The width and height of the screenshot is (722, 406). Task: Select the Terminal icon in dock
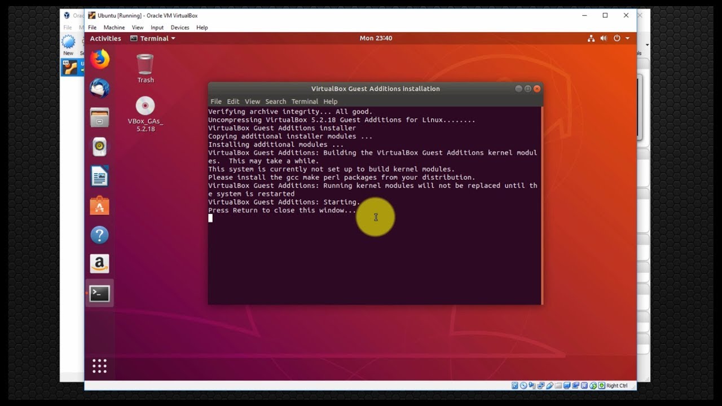click(100, 293)
